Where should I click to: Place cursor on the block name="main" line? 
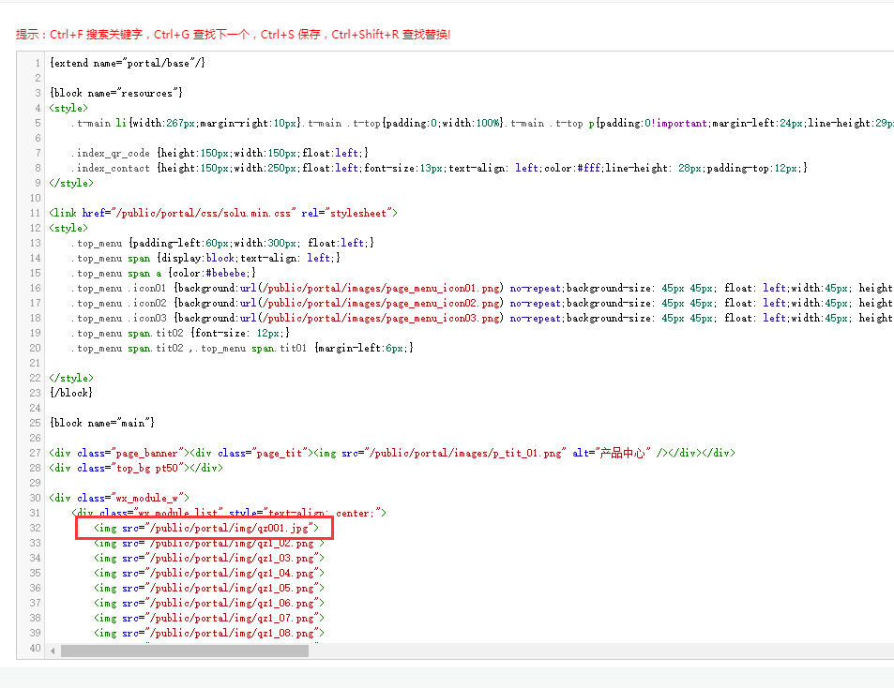pyautogui.click(x=101, y=424)
